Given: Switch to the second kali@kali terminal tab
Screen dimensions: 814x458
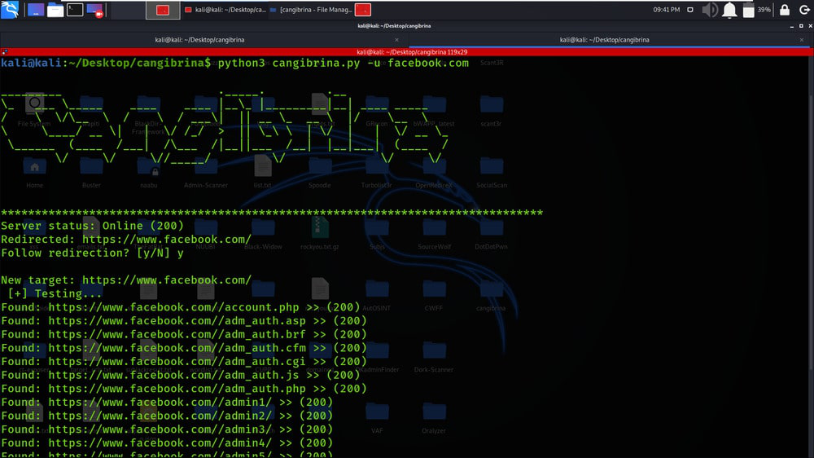Looking at the screenshot, I should pos(605,40).
